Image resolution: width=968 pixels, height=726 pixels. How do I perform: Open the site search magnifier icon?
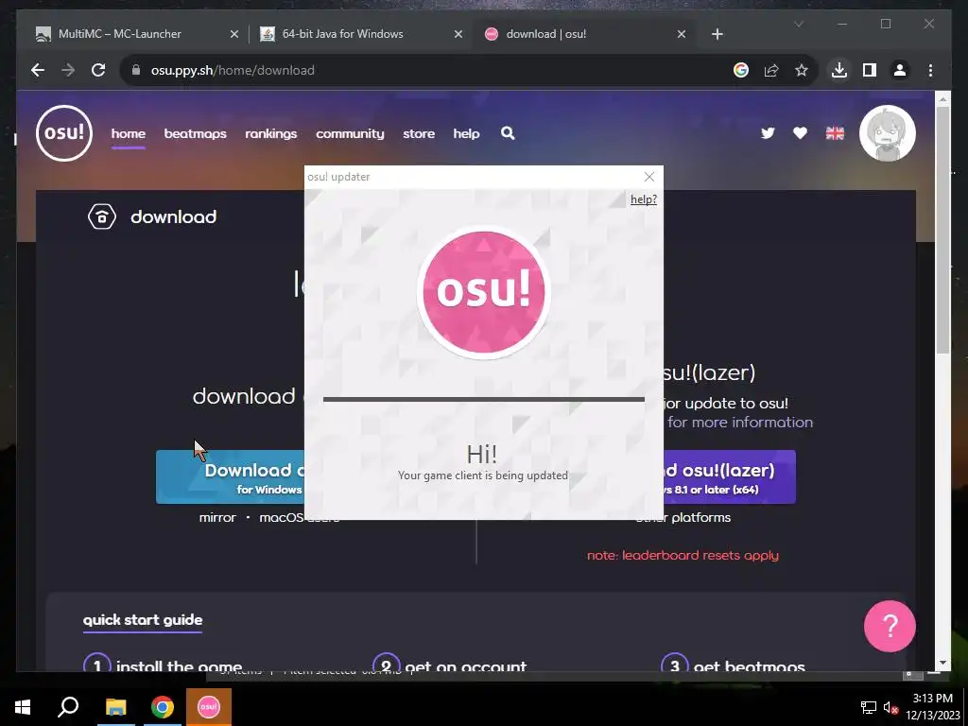(508, 133)
